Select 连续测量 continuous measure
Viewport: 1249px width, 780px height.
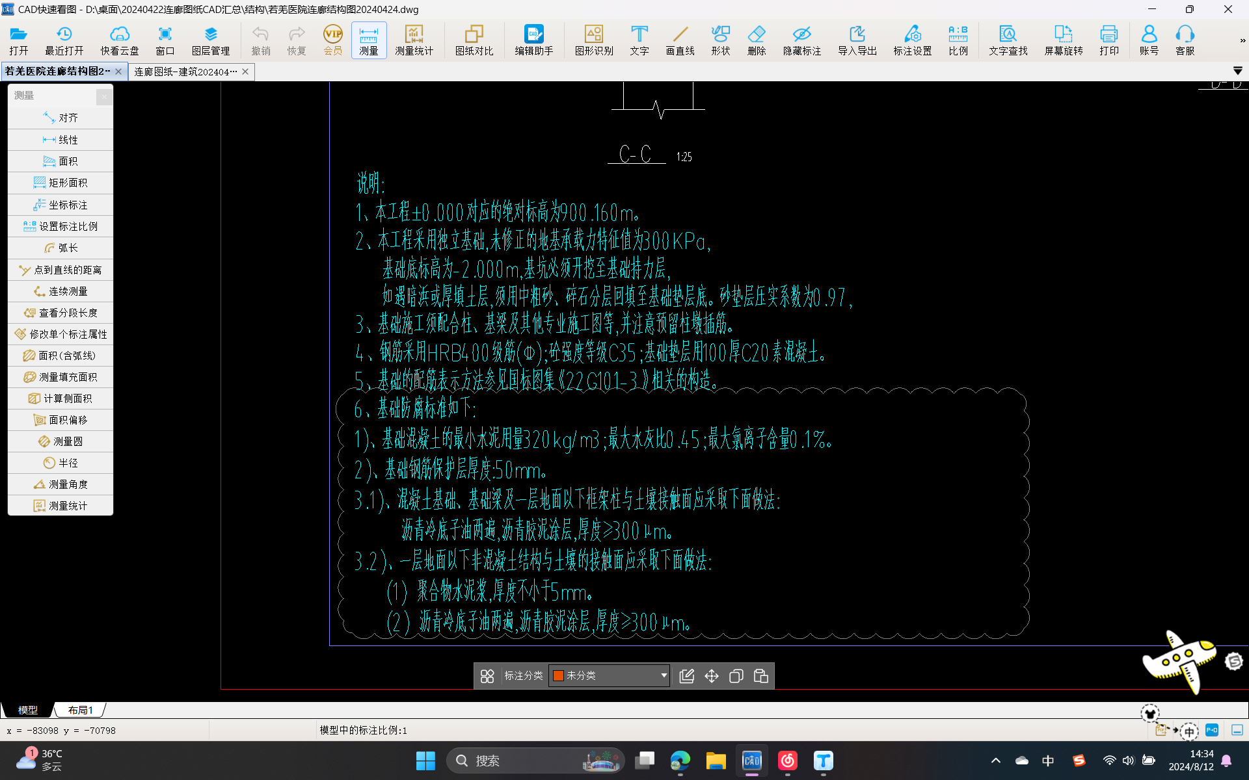tap(60, 291)
